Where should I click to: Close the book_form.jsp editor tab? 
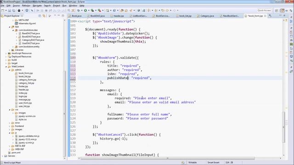(265, 16)
